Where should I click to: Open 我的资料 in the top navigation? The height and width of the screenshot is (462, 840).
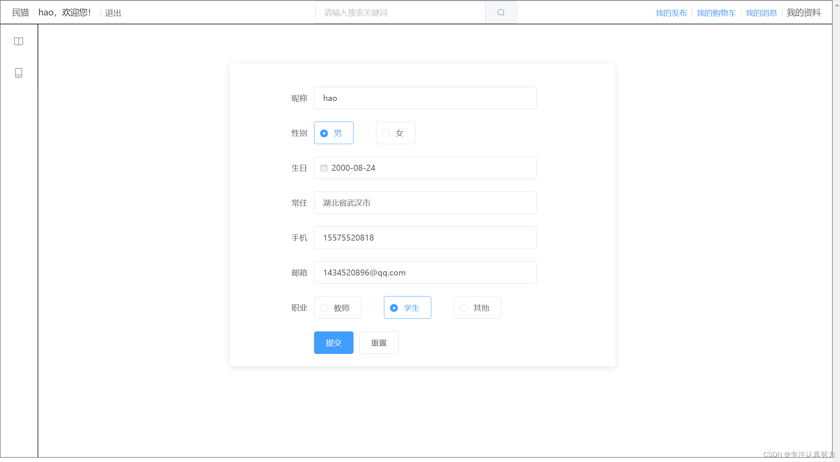click(x=804, y=13)
